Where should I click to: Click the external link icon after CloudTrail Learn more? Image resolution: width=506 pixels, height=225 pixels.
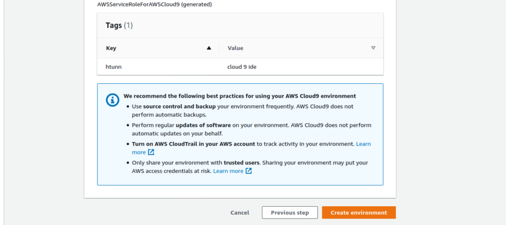[151, 152]
